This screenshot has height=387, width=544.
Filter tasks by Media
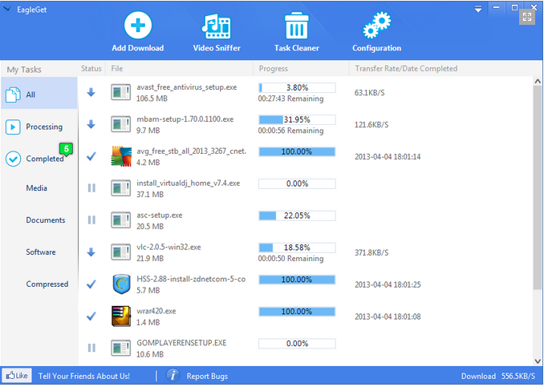pyautogui.click(x=36, y=188)
